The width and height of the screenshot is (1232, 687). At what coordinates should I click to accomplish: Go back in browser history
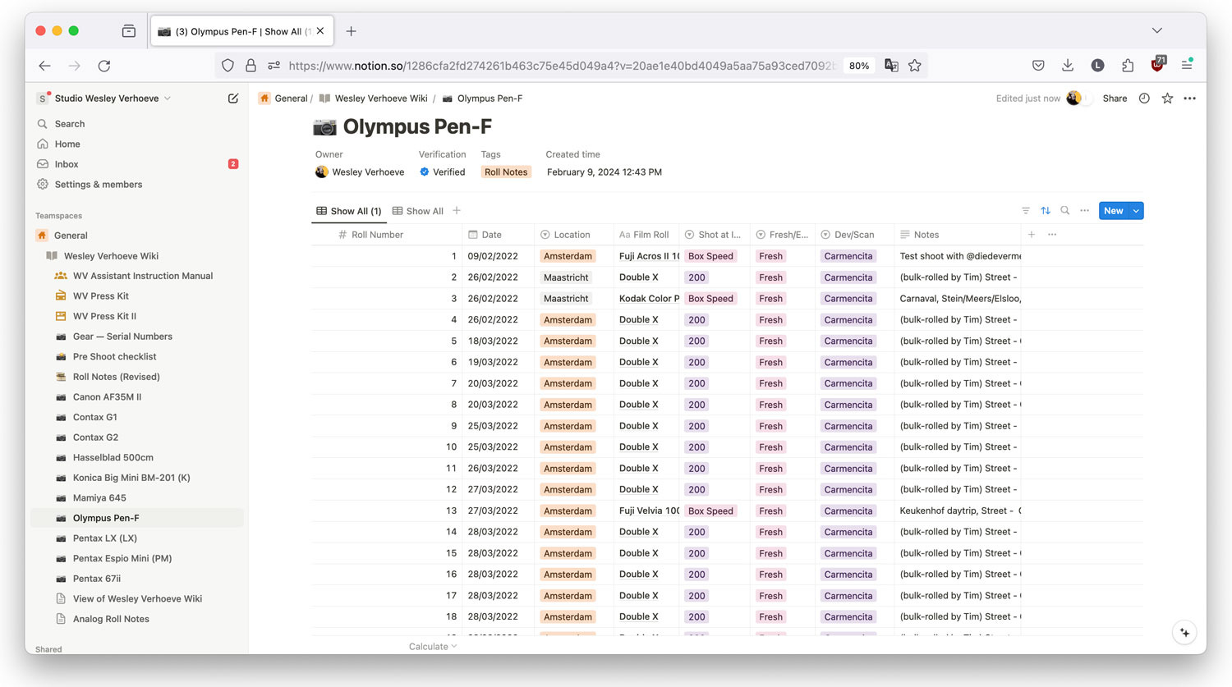point(45,66)
